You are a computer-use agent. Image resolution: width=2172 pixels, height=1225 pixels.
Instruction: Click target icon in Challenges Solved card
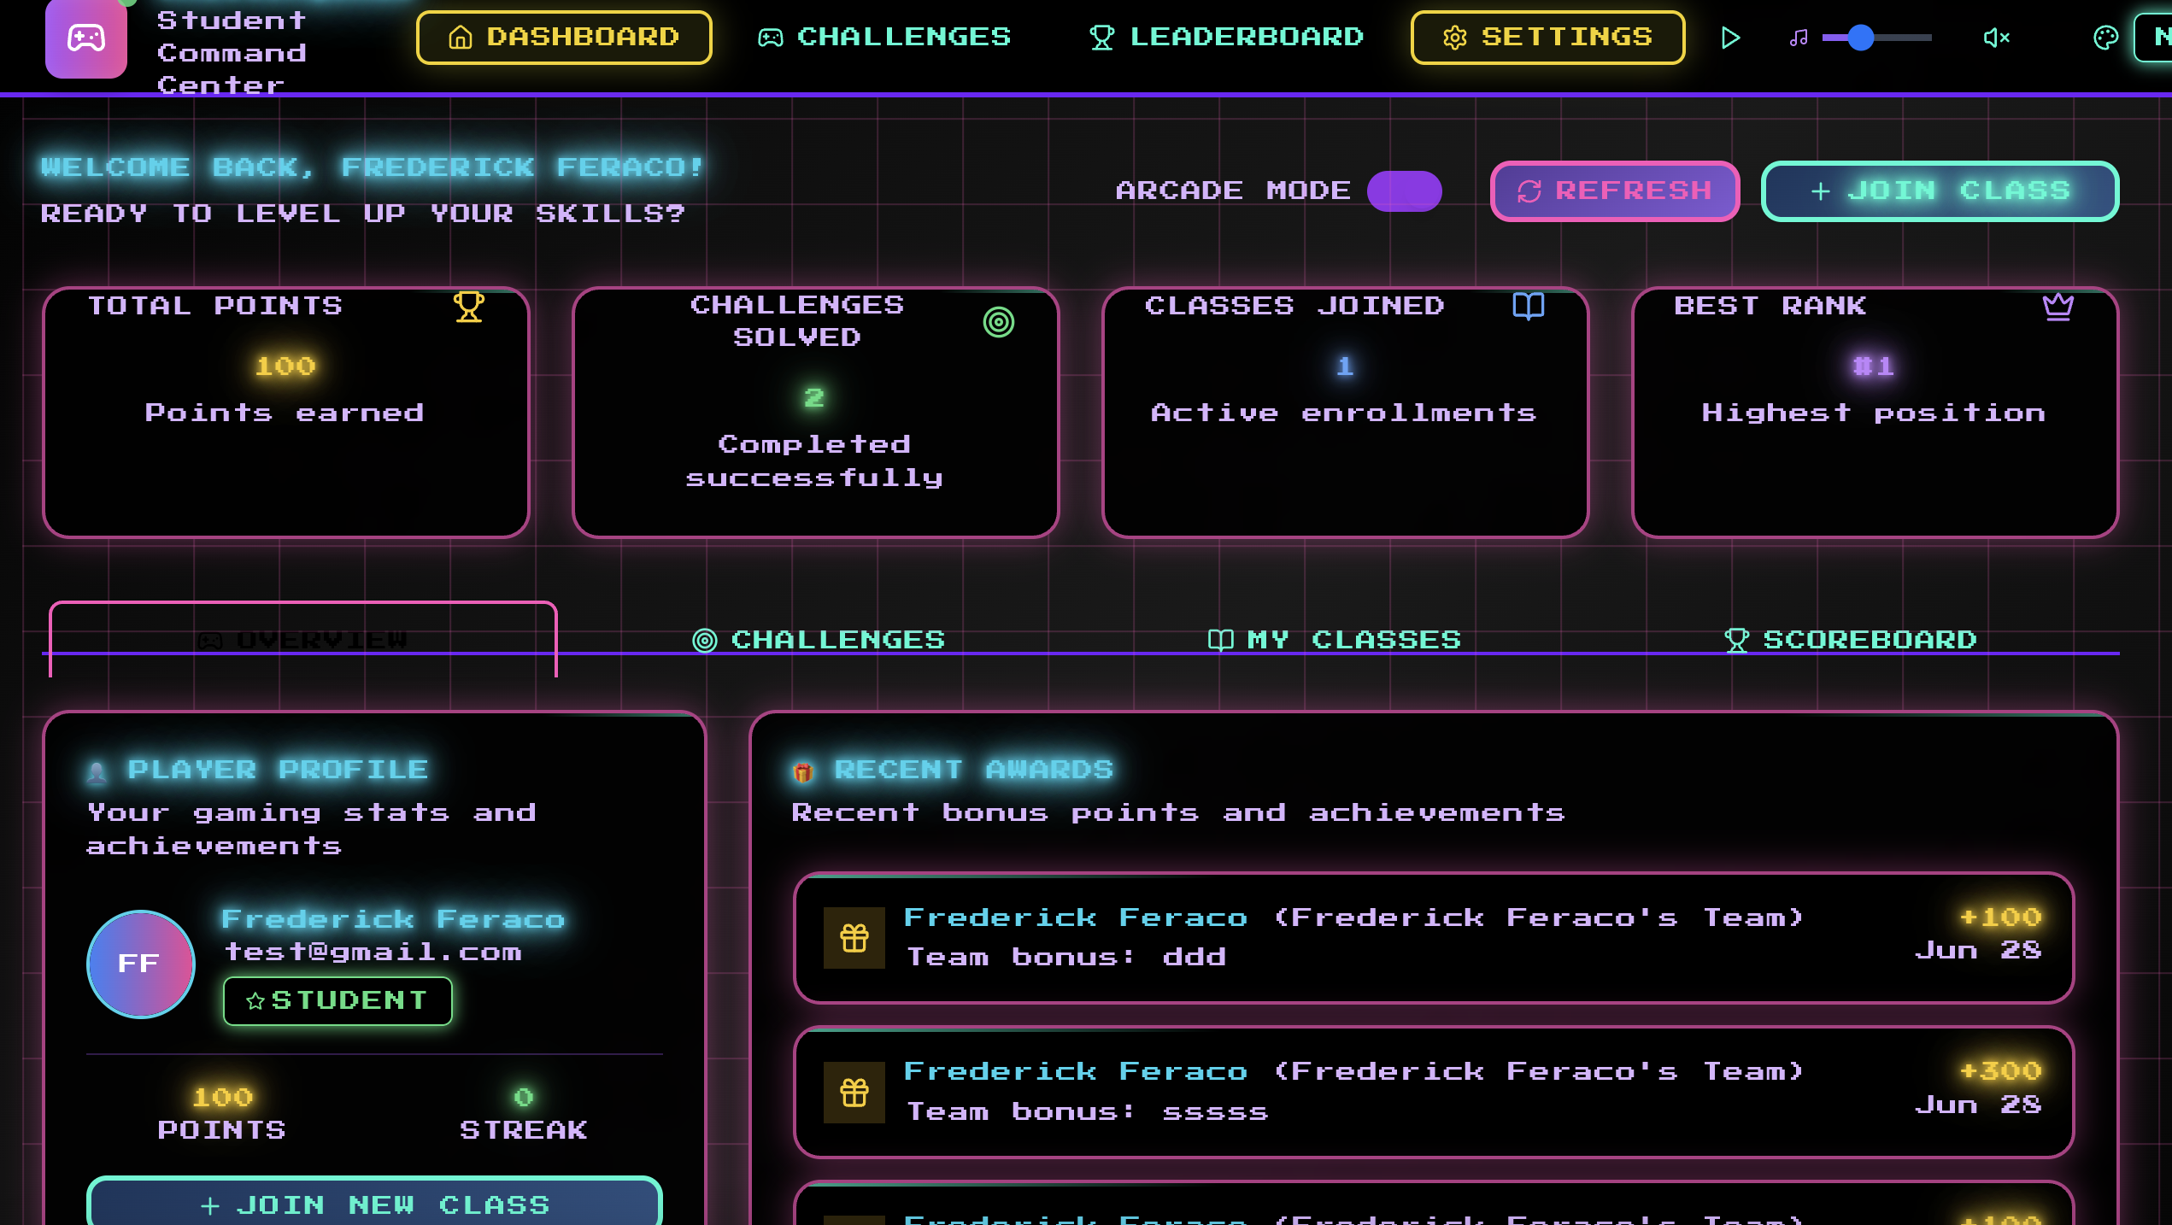coord(998,322)
